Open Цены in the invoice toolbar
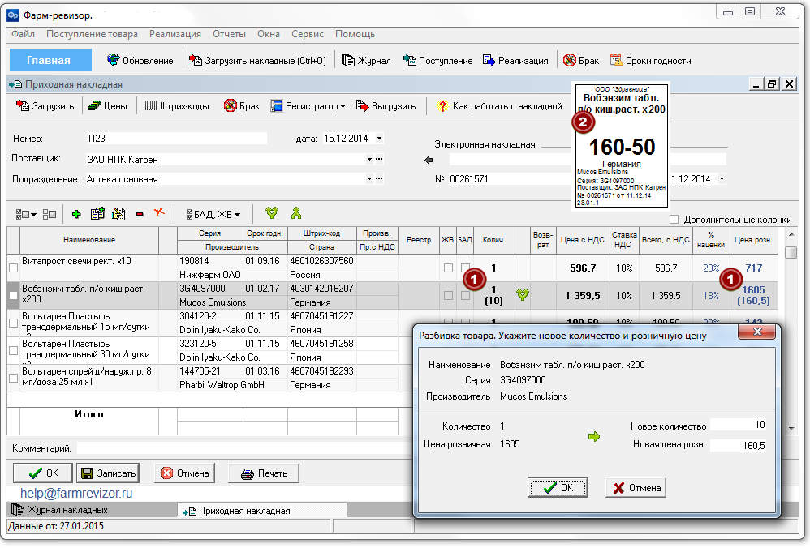The width and height of the screenshot is (810, 548). point(107,105)
